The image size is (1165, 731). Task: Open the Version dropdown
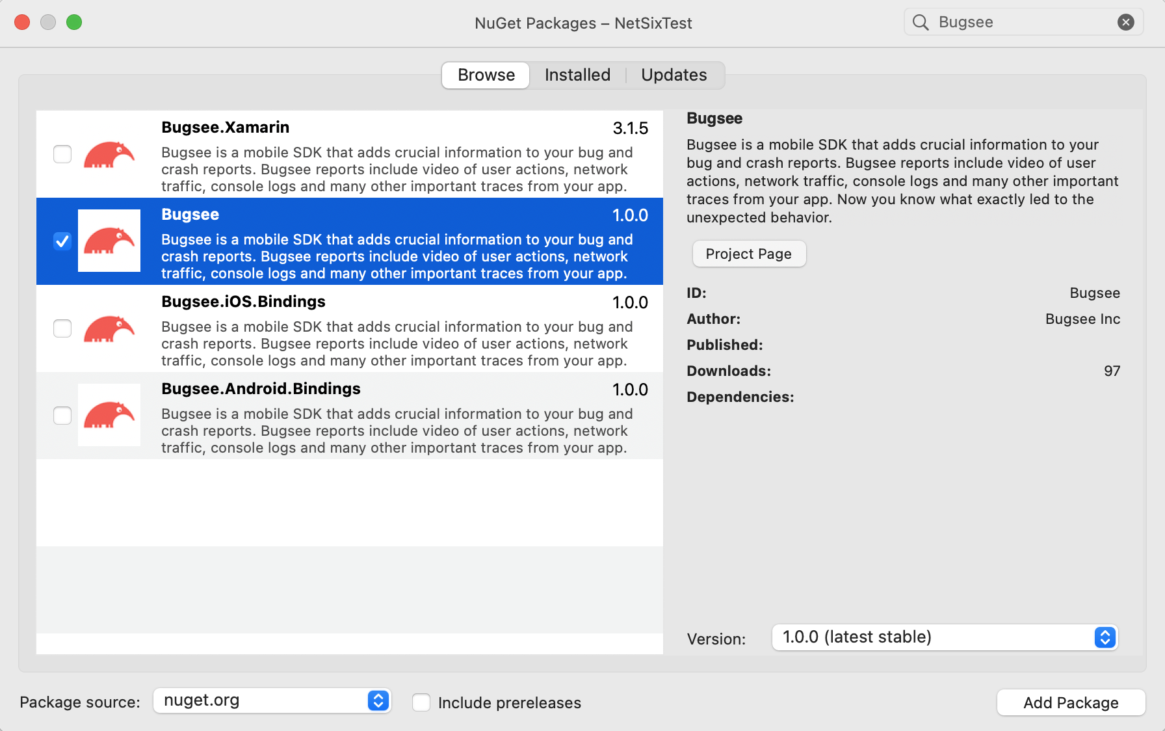click(x=1103, y=637)
